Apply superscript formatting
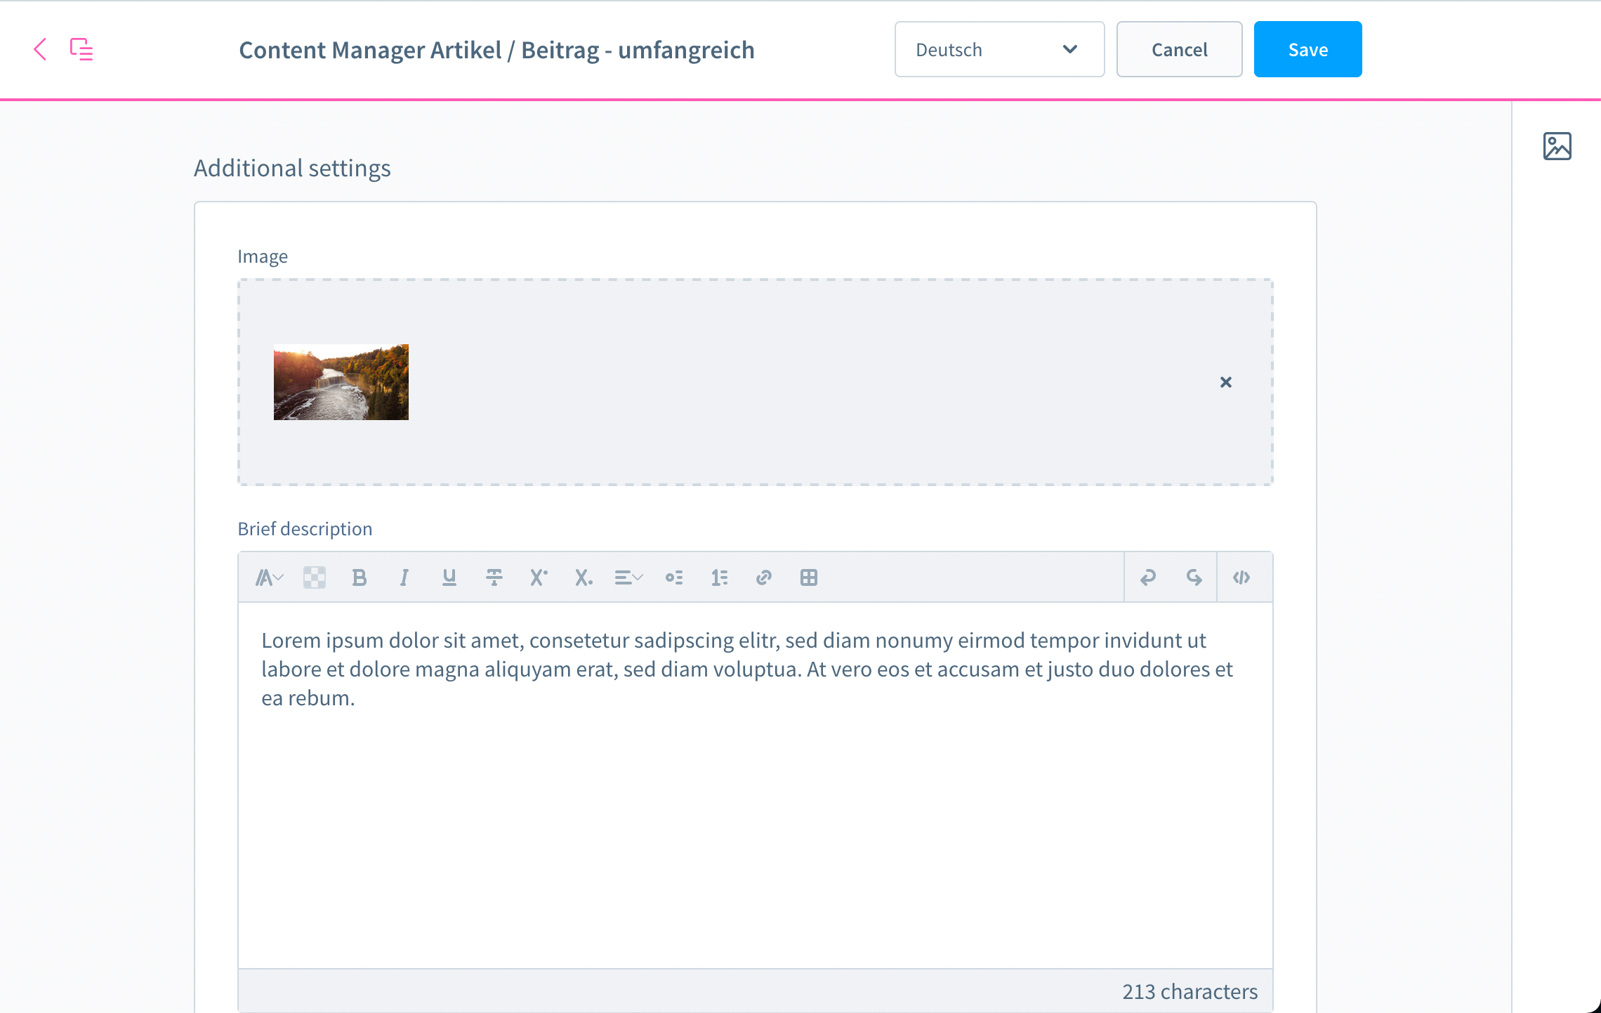 539,577
